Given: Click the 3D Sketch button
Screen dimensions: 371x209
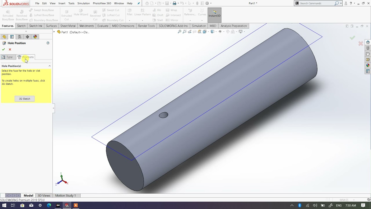Looking at the screenshot, I should (x=25, y=99).
